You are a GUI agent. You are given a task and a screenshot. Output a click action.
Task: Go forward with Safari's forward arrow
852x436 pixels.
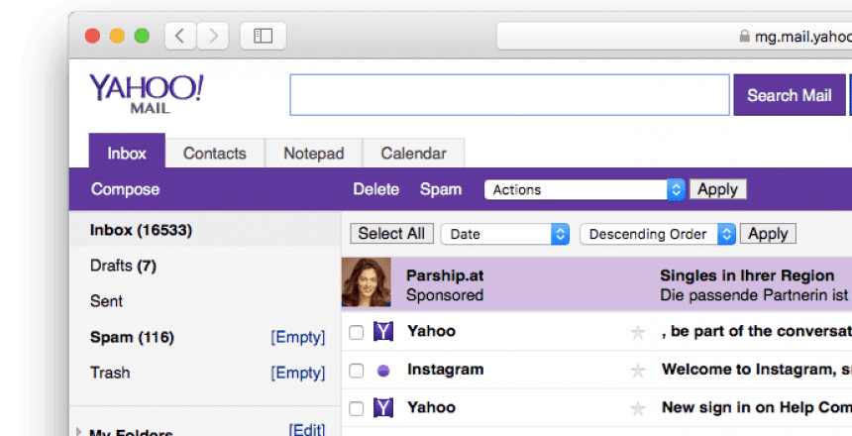pyautogui.click(x=212, y=36)
